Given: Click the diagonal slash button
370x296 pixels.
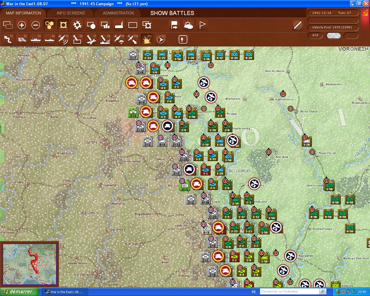Looking at the screenshot, I should pyautogui.click(x=297, y=25).
